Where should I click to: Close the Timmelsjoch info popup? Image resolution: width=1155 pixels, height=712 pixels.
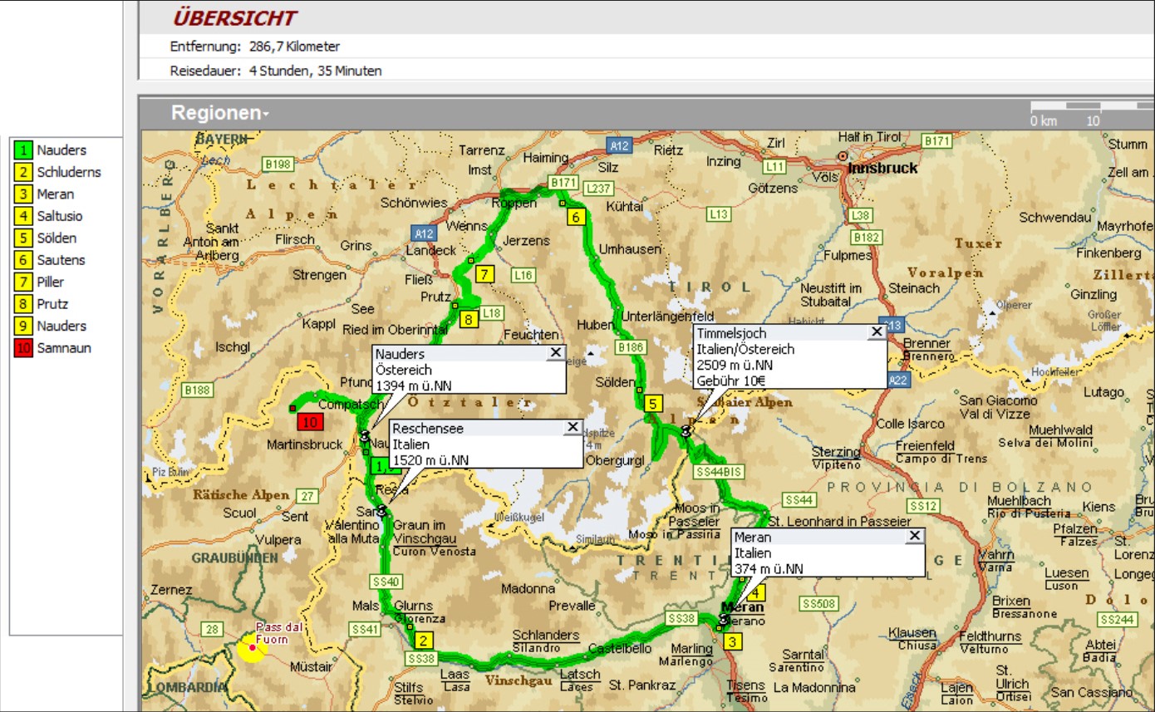point(876,332)
